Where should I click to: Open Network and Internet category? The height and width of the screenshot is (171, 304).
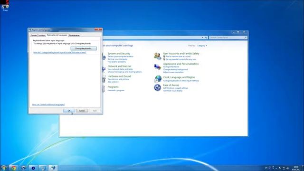pyautogui.click(x=119, y=66)
